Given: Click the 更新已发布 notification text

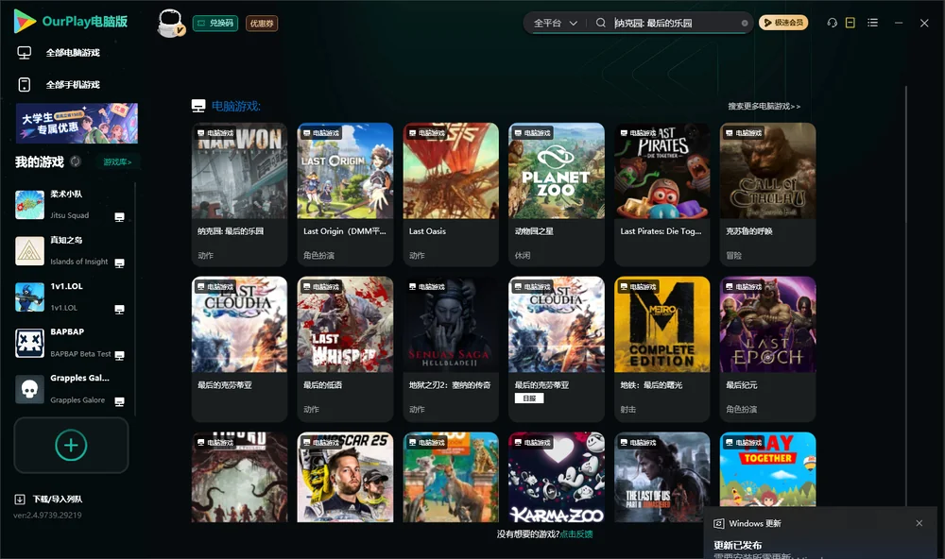Looking at the screenshot, I should coord(738,545).
